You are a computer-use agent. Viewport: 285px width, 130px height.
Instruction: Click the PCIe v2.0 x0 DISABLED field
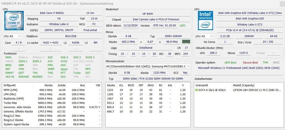coord(250,30)
